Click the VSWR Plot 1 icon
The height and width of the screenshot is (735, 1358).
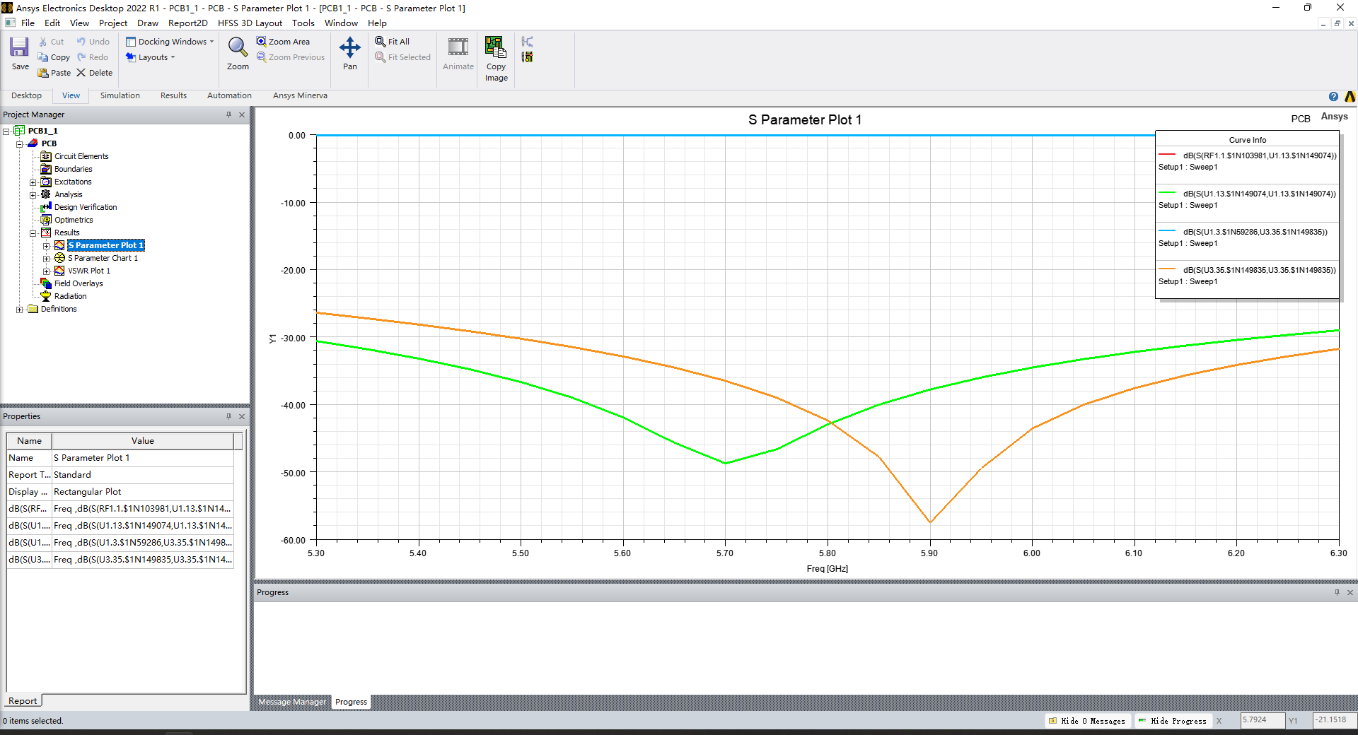click(59, 271)
